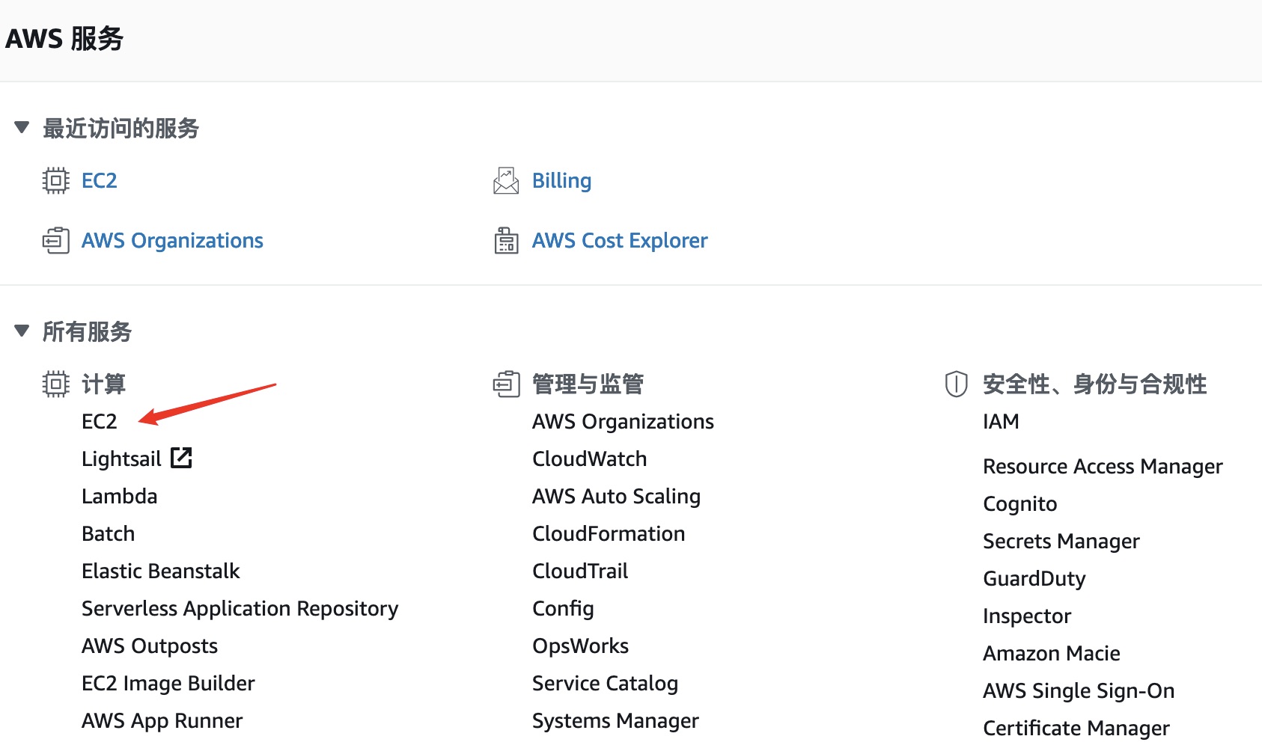The image size is (1262, 745).
Task: Open the AWS Cost Explorer link
Action: pos(619,240)
